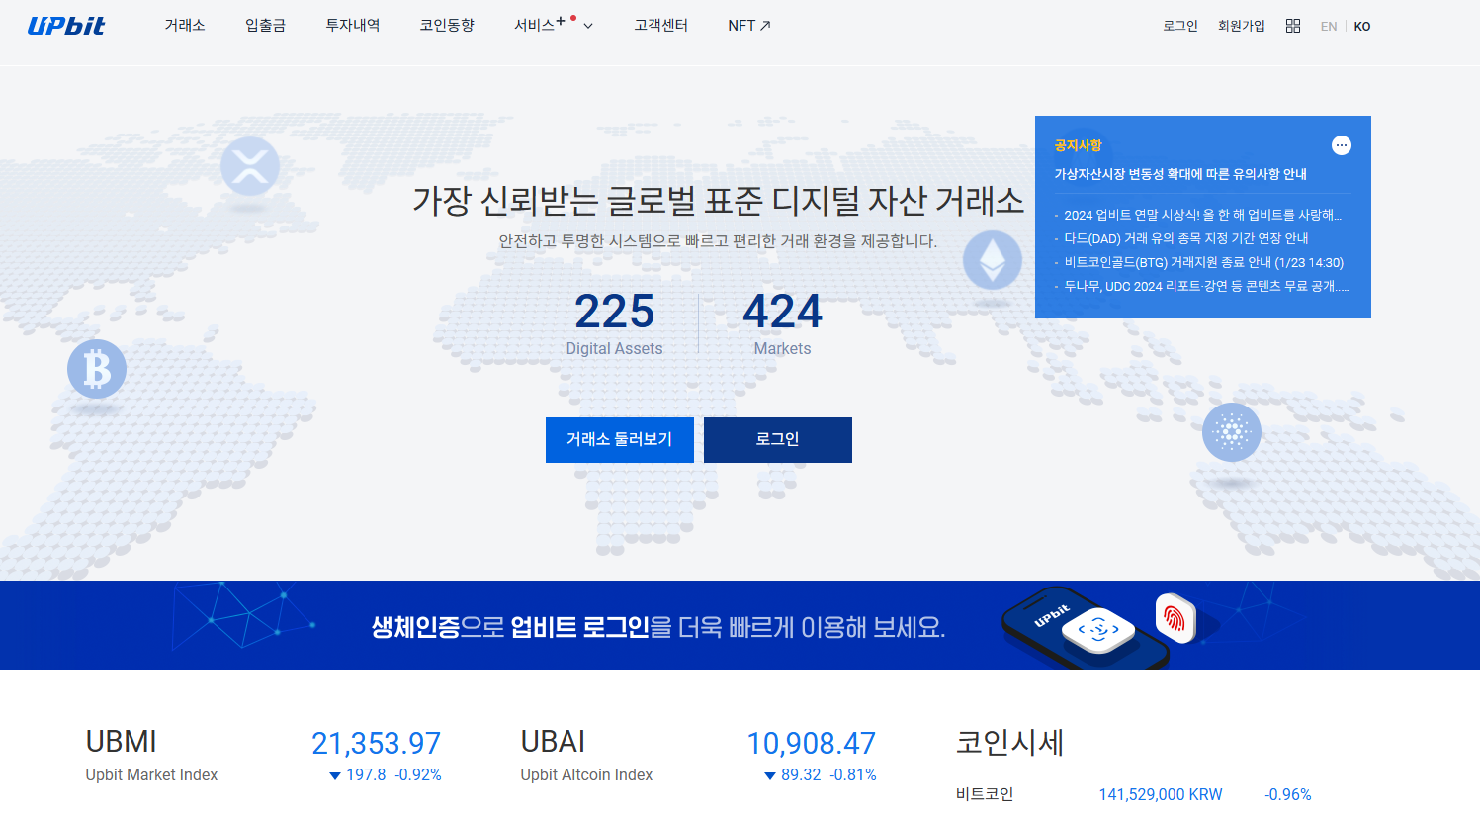Click the 코인시세 heading
The height and width of the screenshot is (814, 1480).
[x=1009, y=742]
